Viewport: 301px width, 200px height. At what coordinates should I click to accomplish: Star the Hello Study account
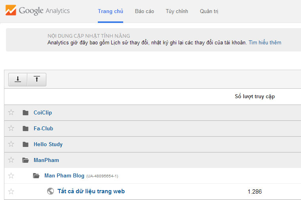(11, 144)
